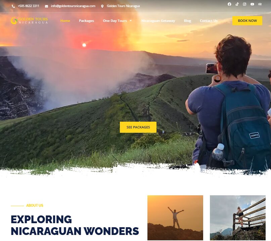Viewport: 271px width, 241px height.
Task: Open the TripAdvisor social icon
Action: [260, 4]
